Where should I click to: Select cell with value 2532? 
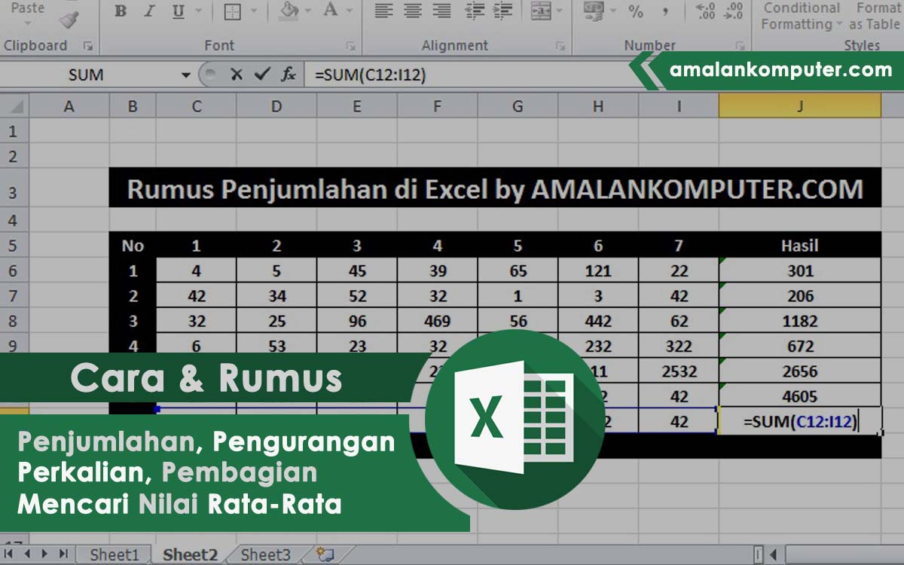click(x=679, y=371)
